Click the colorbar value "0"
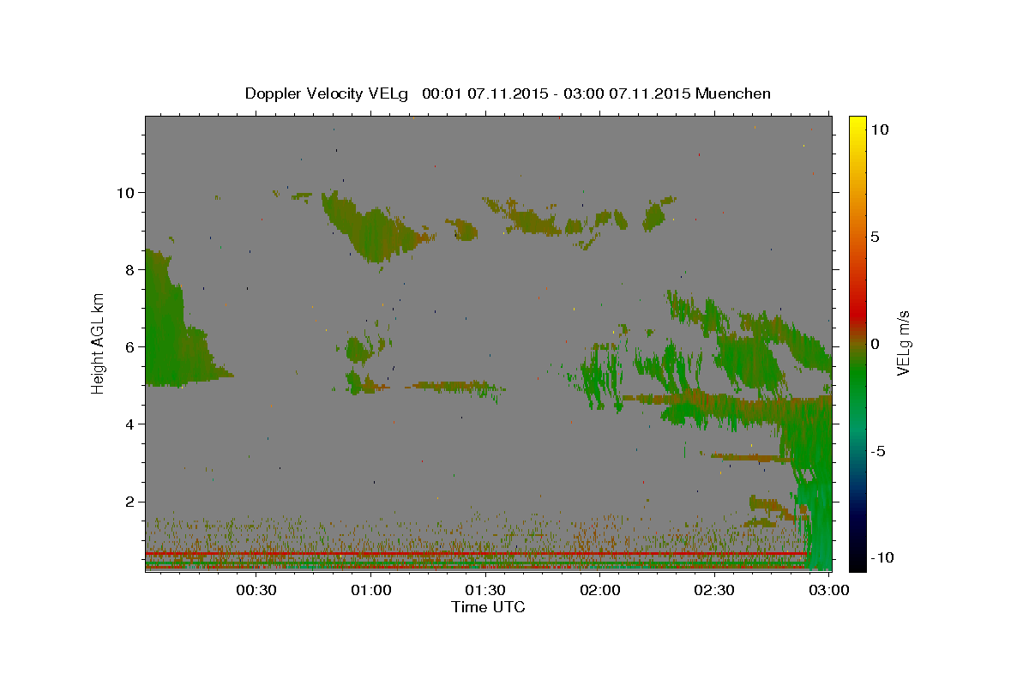The image size is (1029, 686). 875,344
